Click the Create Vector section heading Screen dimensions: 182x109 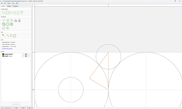(x=4, y=9)
